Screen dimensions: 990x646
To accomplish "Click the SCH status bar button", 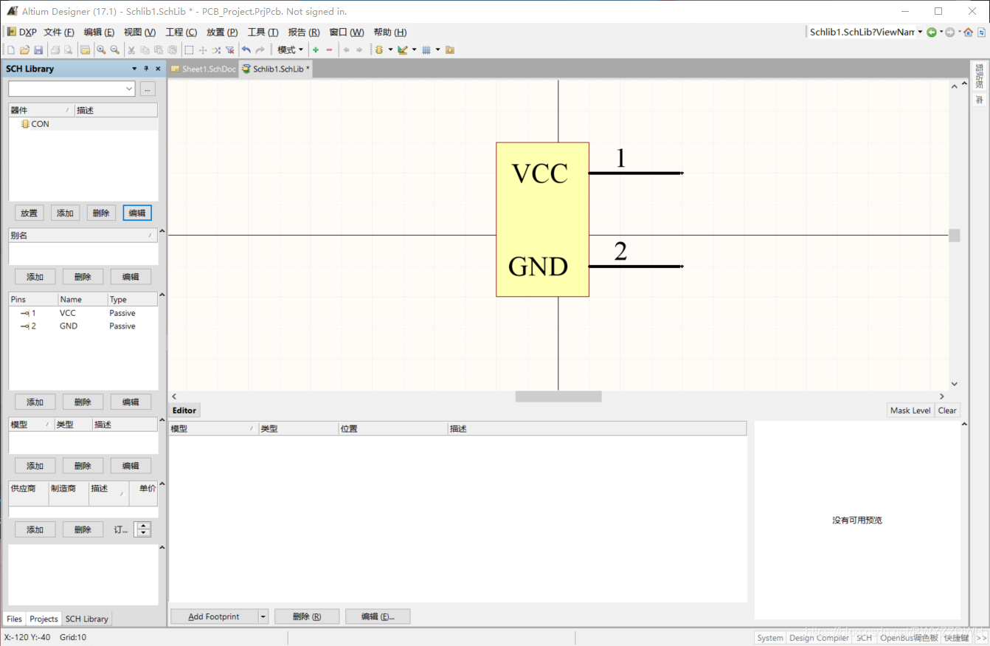I will point(864,638).
